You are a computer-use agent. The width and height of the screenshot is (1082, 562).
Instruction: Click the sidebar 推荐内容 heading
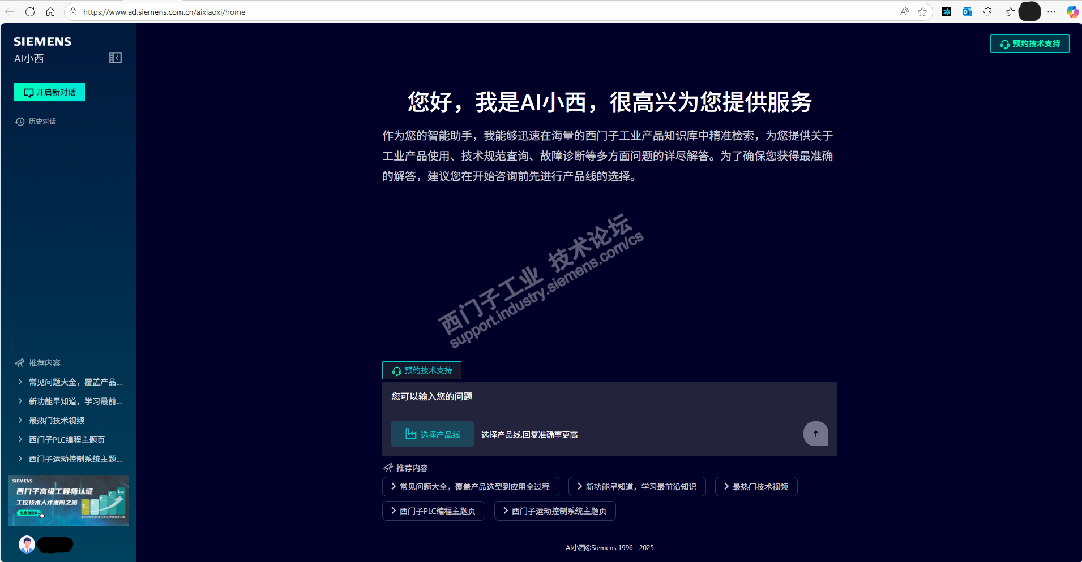(38, 363)
